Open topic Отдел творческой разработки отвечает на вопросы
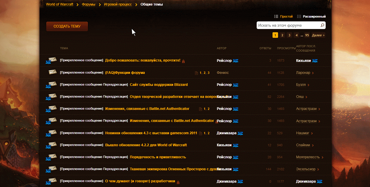 179,97
